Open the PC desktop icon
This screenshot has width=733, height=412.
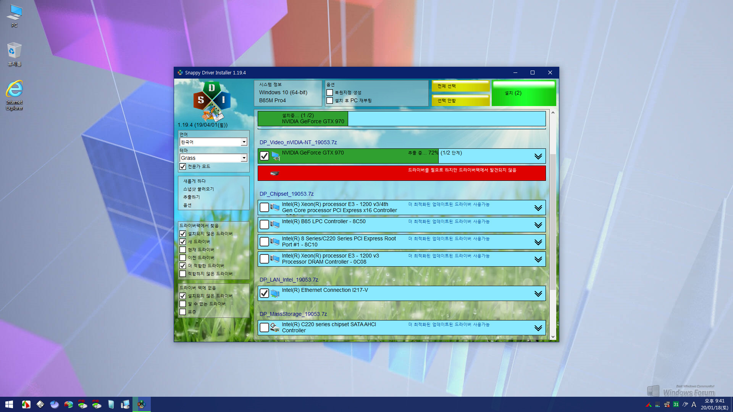pos(14,16)
